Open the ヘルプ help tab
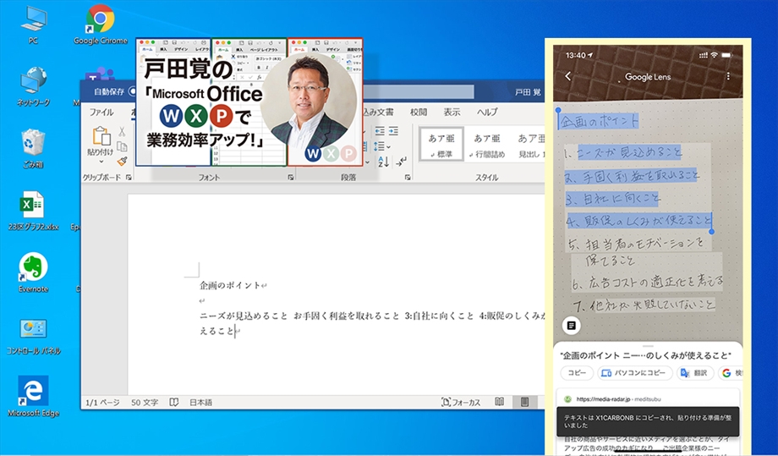 click(487, 113)
